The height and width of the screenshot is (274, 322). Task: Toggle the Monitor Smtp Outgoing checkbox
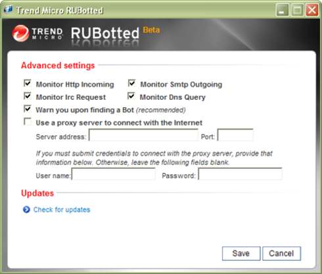132,83
